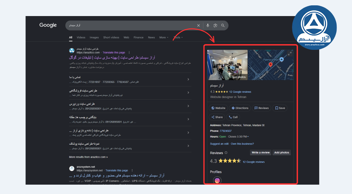Open More results from arazitco.com
Image resolution: width=352 pixels, height=194 pixels.
pyautogui.click(x=88, y=157)
